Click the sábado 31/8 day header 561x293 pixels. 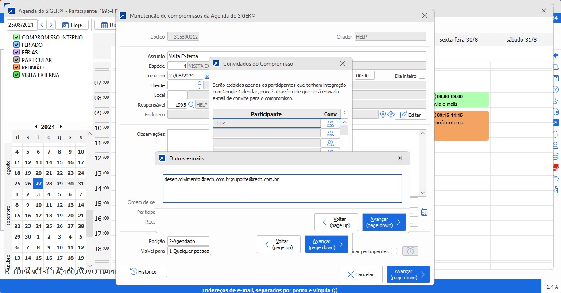522,39
